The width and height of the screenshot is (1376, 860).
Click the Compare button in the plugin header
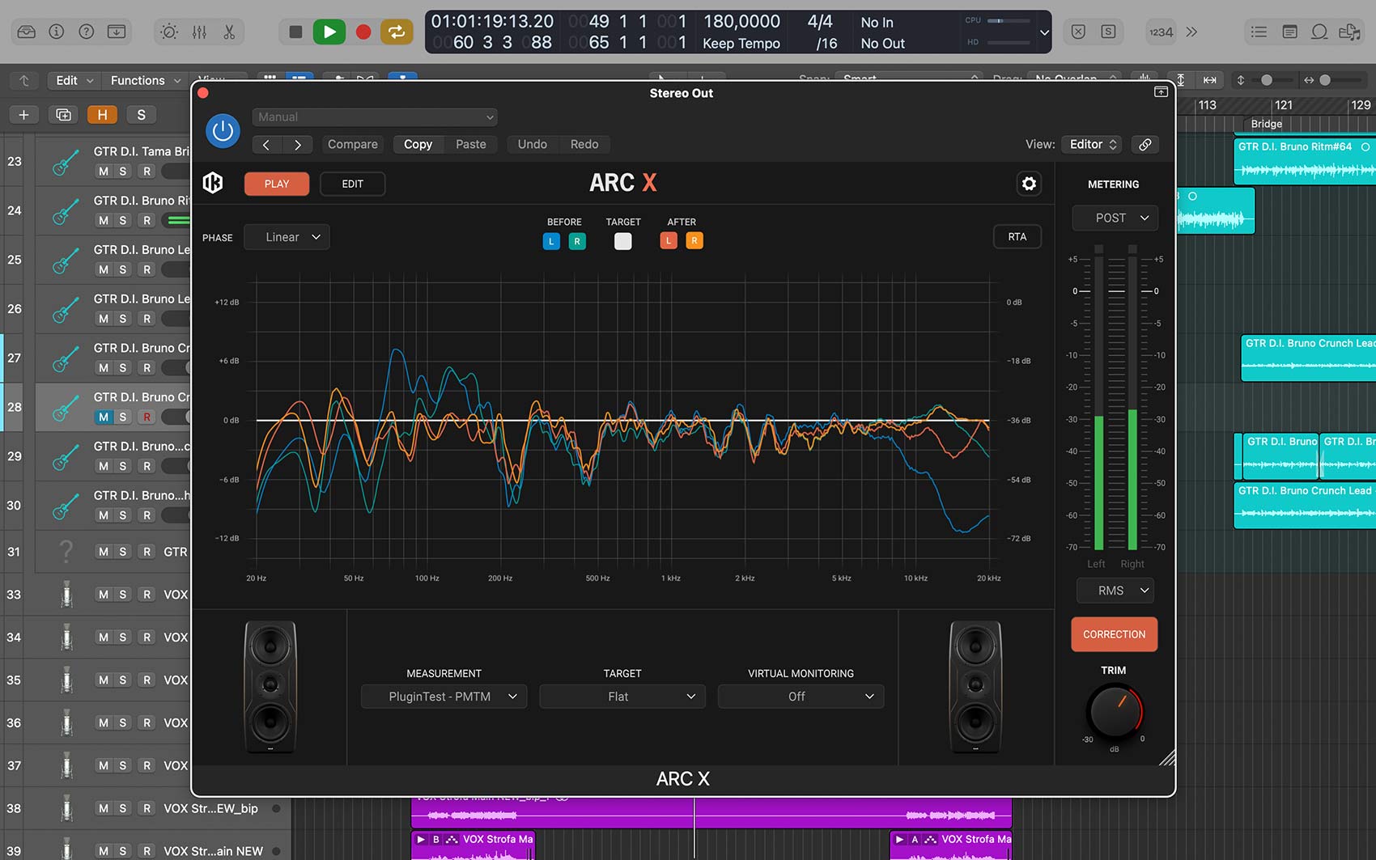click(352, 144)
